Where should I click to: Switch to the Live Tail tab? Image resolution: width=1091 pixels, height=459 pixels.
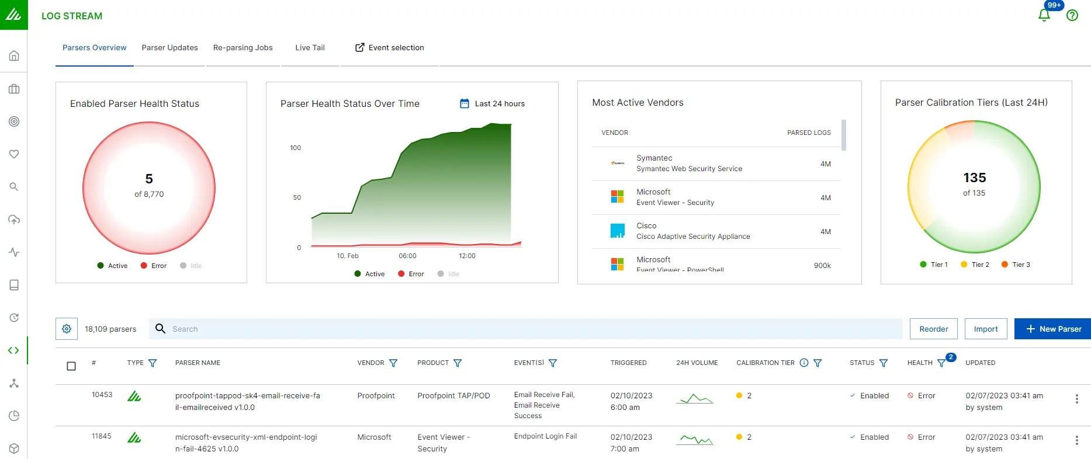[310, 48]
